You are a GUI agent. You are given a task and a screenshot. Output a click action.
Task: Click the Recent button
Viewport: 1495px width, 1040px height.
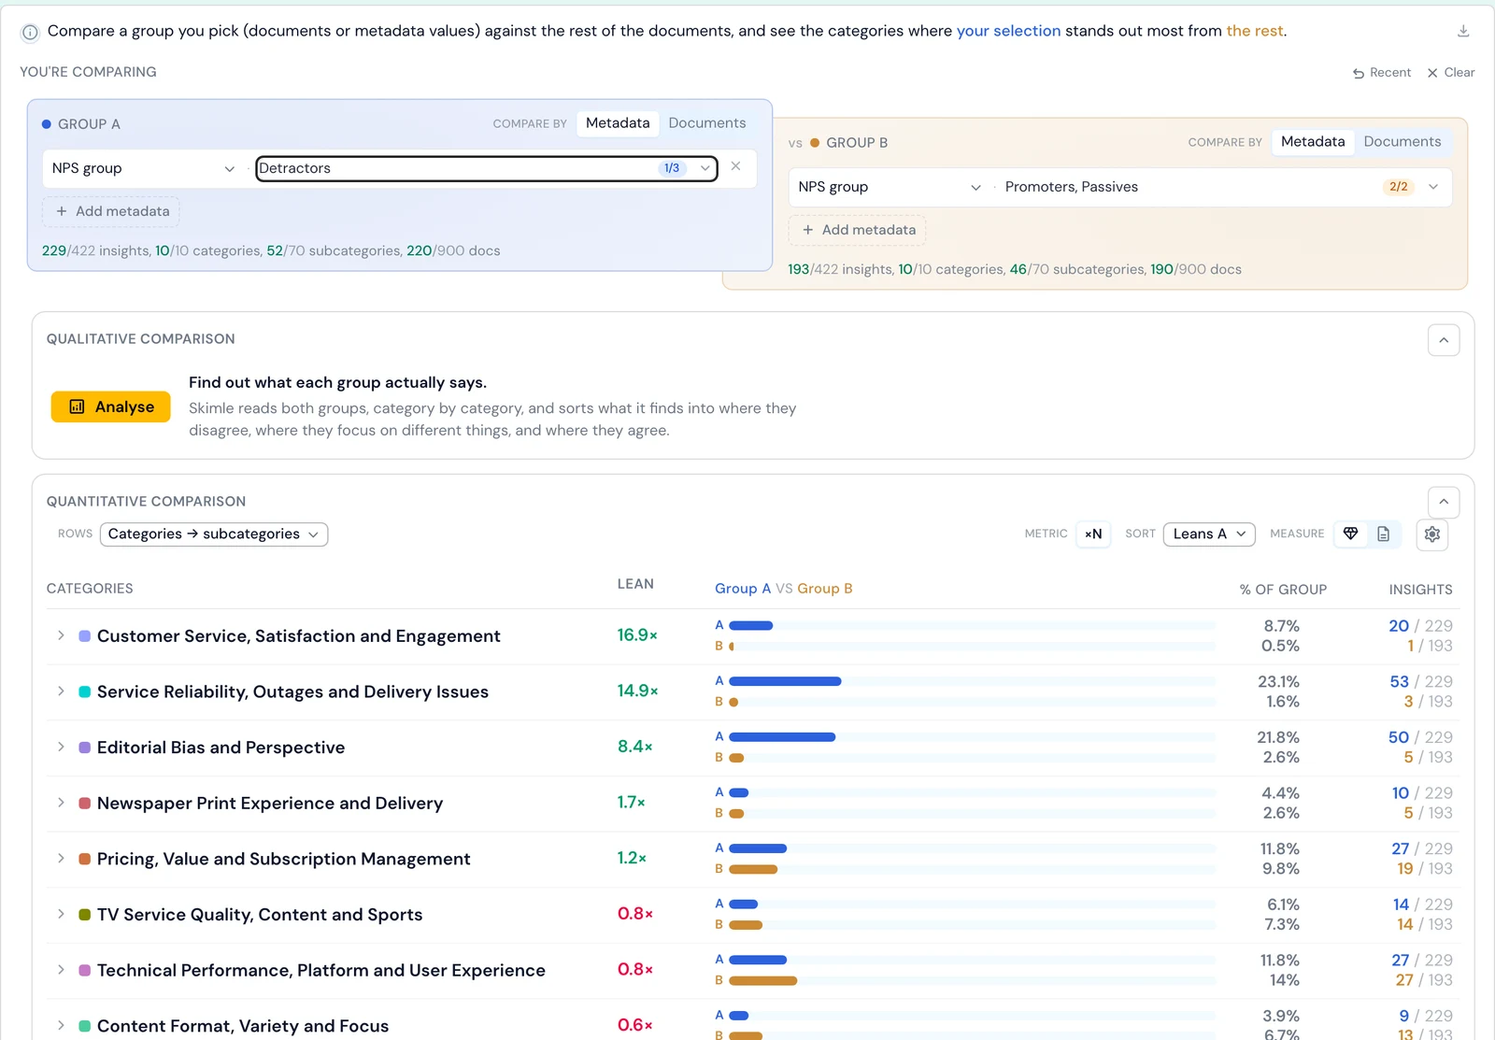[1382, 73]
